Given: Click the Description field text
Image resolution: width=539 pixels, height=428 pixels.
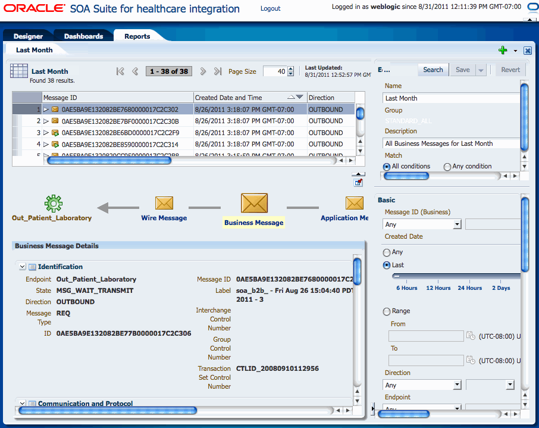Looking at the screenshot, I should (451, 143).
